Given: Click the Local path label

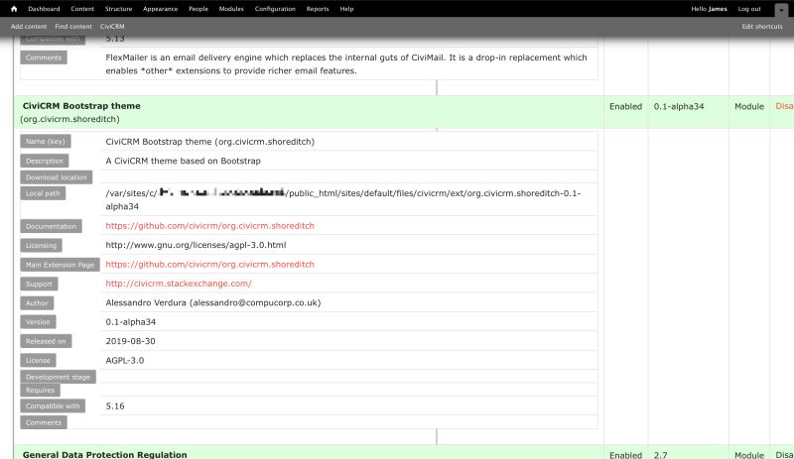Looking at the screenshot, I should pos(43,193).
